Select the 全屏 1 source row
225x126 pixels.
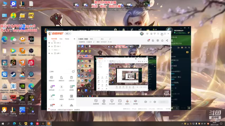[x=61, y=53]
